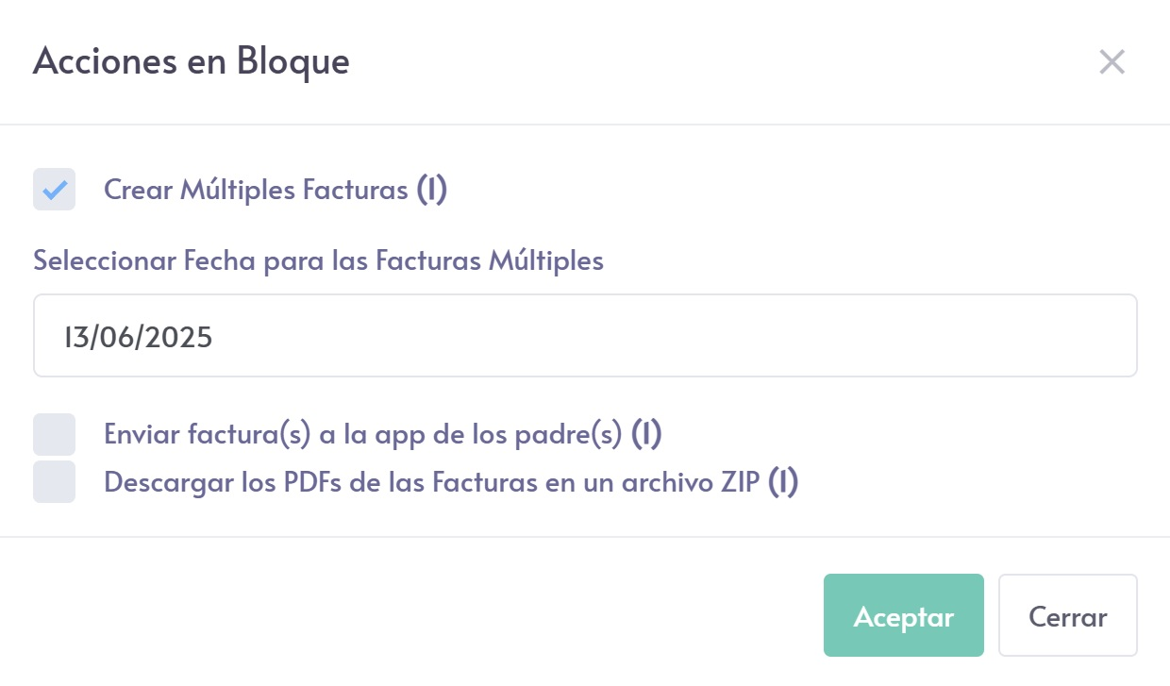Screen dimensions: 1170x686
Task: Click the day 13 in the date field
Action: pos(75,337)
